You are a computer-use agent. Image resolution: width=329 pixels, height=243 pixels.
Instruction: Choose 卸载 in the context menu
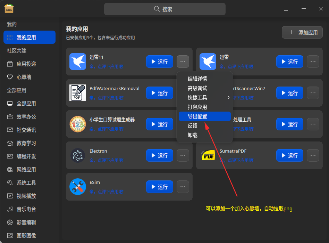204,135
